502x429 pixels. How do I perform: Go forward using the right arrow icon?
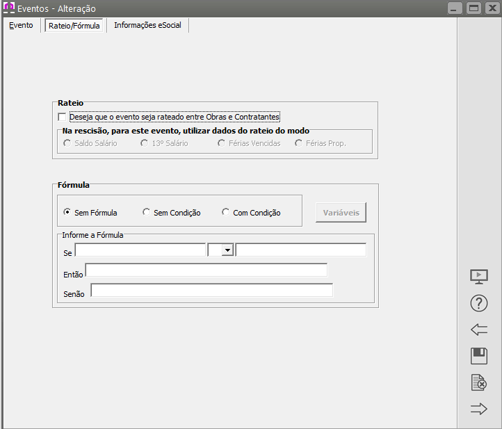coord(479,409)
